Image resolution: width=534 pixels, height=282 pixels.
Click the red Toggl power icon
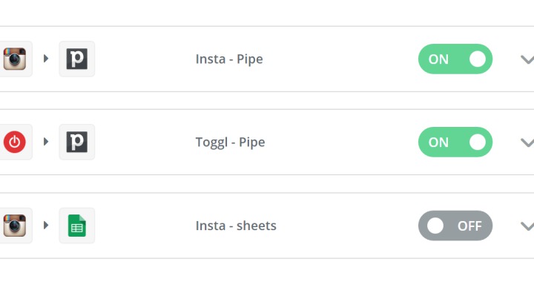(15, 142)
